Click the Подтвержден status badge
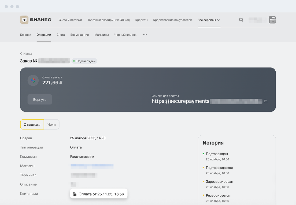This screenshot has height=205, width=296. tap(84, 61)
